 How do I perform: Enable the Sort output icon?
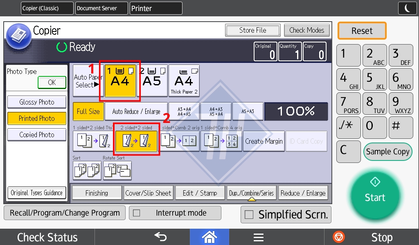click(x=87, y=171)
